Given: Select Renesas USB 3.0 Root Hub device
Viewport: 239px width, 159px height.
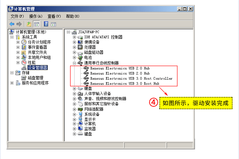Looking at the screenshot, I should [x=125, y=83].
